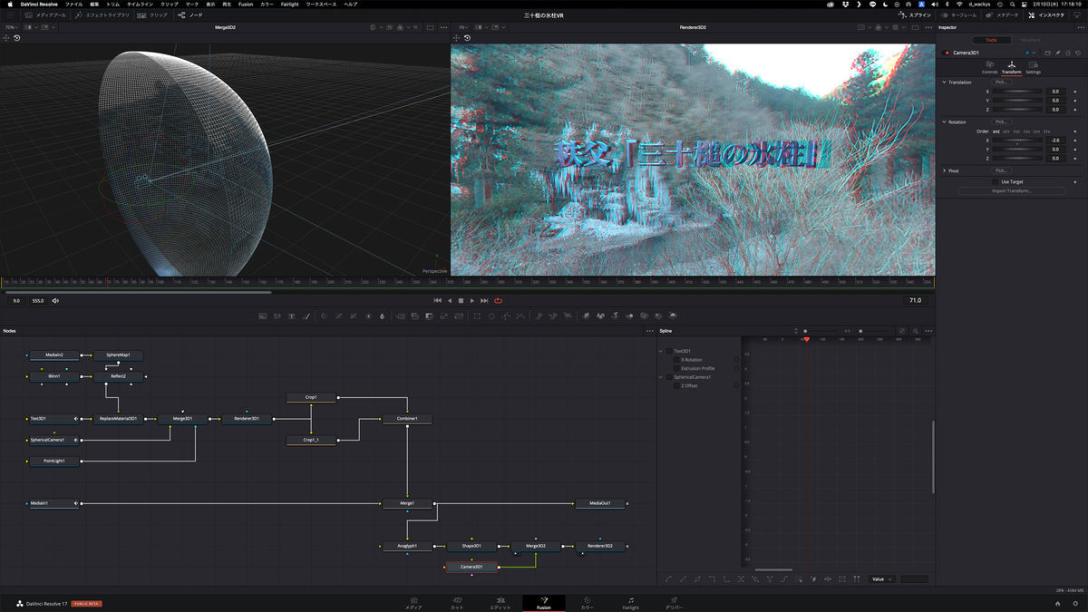Open Nodes panel three-dot options menu
The height and width of the screenshot is (612, 1088).
pos(648,331)
